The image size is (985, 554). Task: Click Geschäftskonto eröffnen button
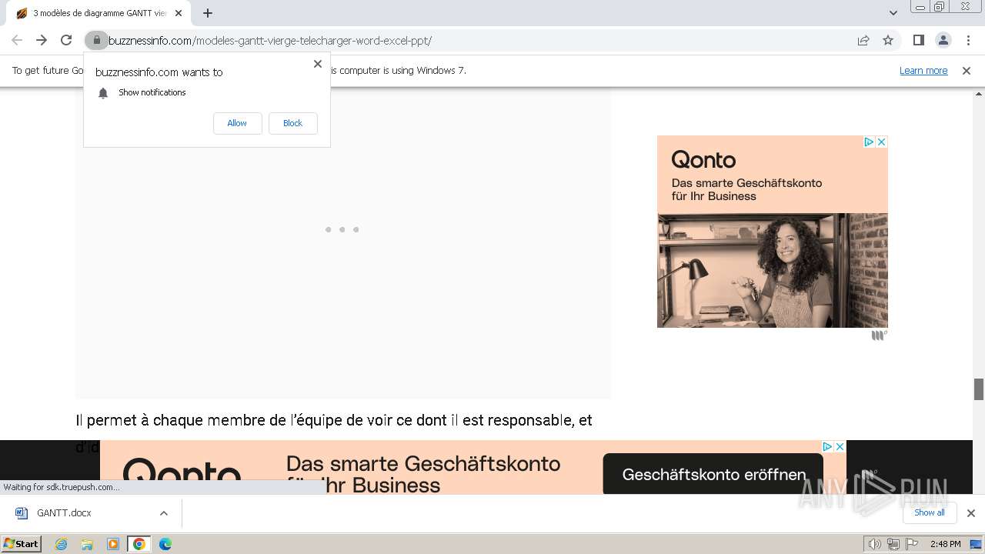click(x=713, y=475)
